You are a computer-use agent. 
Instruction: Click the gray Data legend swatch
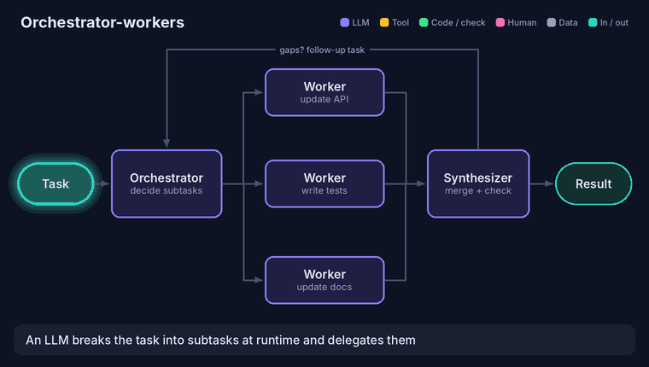pyautogui.click(x=551, y=22)
